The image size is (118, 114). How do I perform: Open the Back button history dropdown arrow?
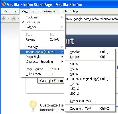click(9, 19)
